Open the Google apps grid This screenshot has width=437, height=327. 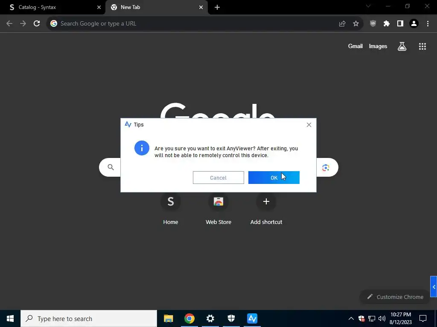[x=422, y=46]
